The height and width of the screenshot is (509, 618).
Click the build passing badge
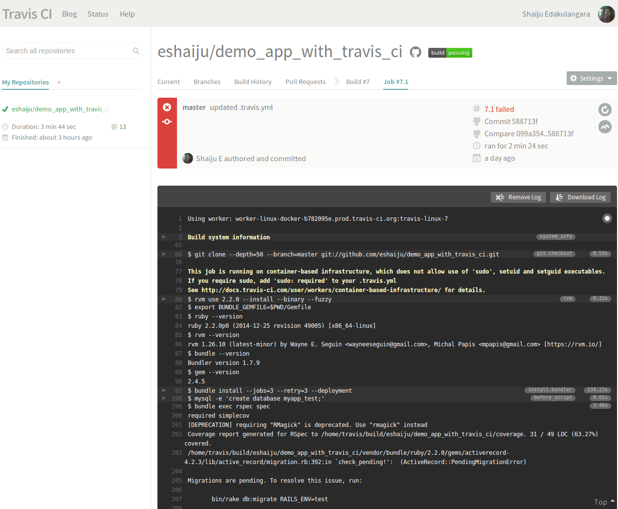coord(450,53)
